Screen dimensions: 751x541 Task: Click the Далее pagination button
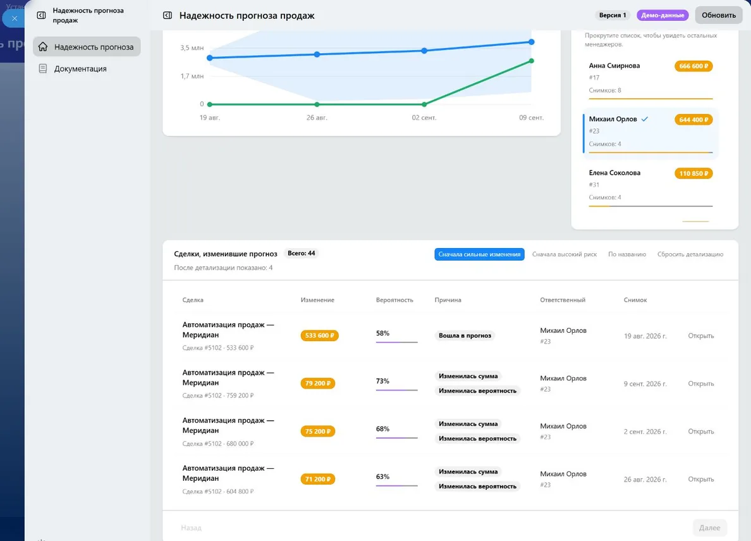pyautogui.click(x=709, y=528)
